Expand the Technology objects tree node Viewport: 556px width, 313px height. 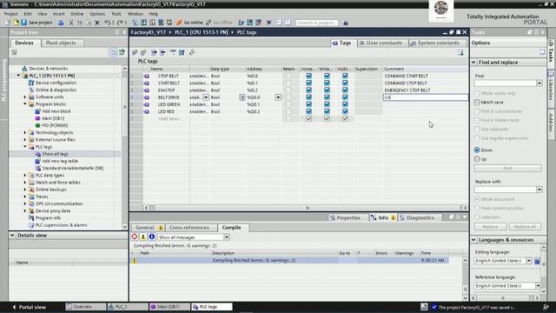click(x=25, y=132)
